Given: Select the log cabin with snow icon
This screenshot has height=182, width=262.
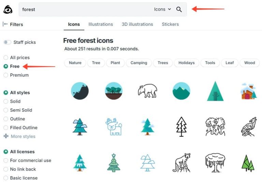Looking at the screenshot, I should tap(248, 91).
